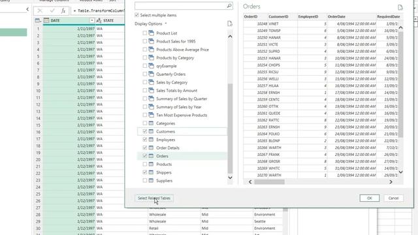Check the Products table checkbox
This screenshot has width=418, height=235.
point(145,164)
